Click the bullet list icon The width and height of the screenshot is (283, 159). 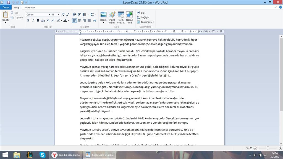pyautogui.click(x=85, y=14)
